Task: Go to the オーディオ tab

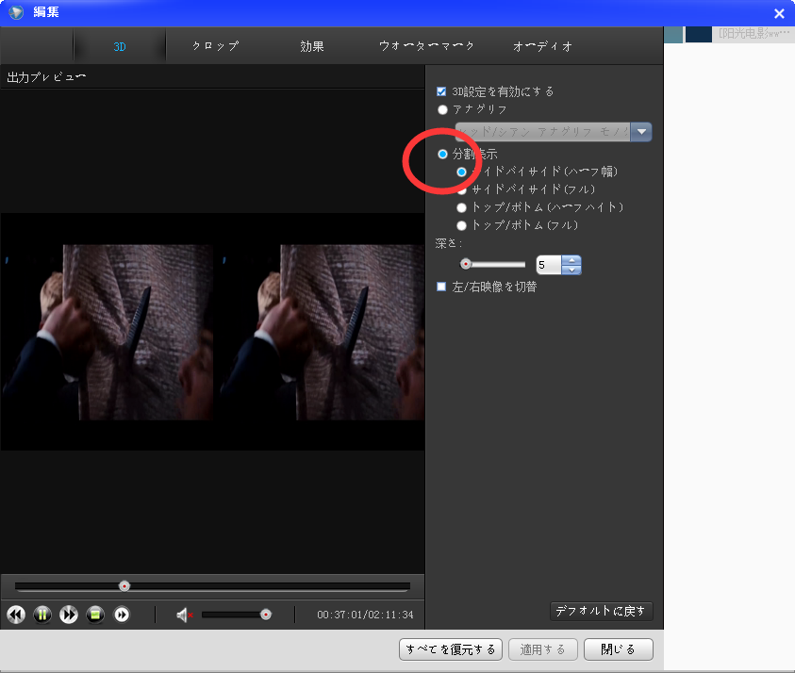Action: 542,45
